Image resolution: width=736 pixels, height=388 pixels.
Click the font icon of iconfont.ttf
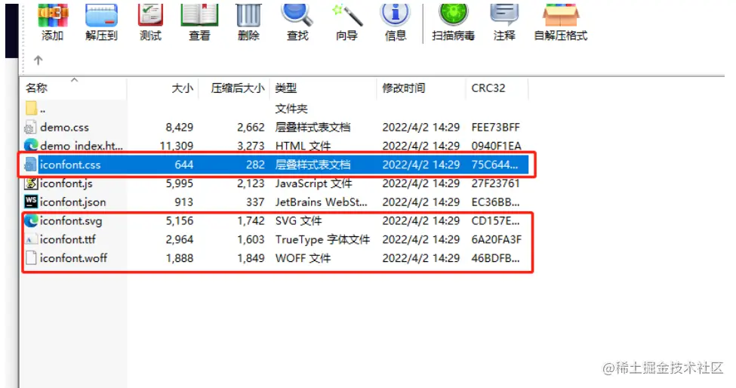tap(31, 239)
